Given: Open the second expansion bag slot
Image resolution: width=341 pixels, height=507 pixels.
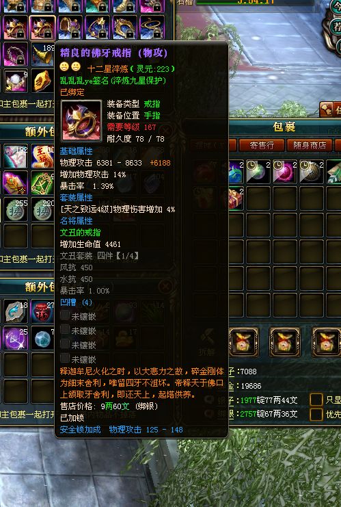Looking at the screenshot, I should tap(285, 342).
